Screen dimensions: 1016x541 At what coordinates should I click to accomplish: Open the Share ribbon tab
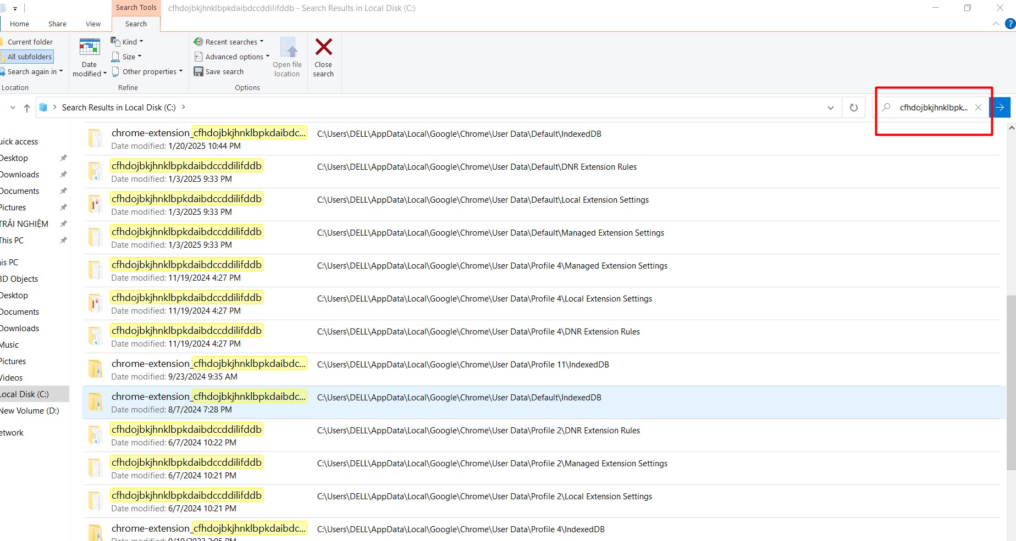click(57, 24)
